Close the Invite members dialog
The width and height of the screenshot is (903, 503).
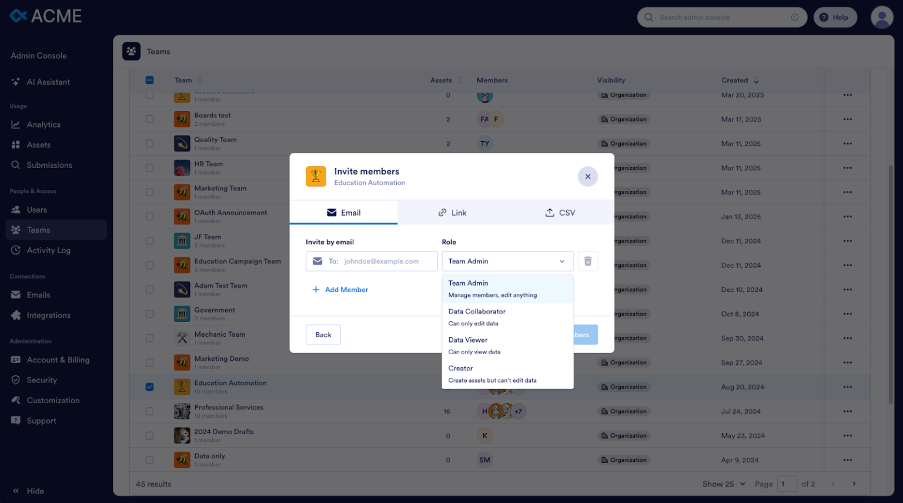(588, 176)
